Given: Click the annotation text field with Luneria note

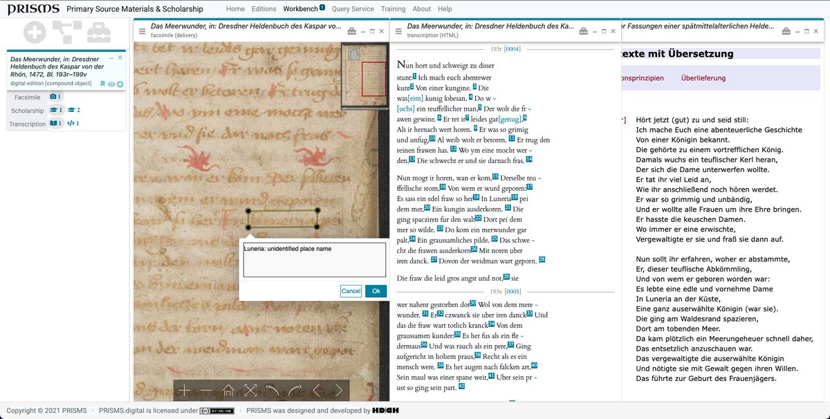Looking at the screenshot, I should [314, 260].
